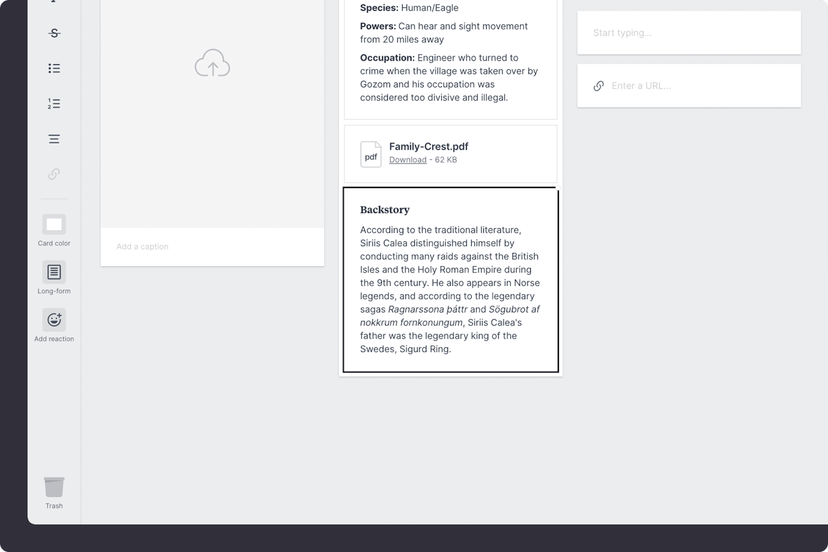Add a reaction to the card
This screenshot has width=828, height=552.
coord(54,319)
